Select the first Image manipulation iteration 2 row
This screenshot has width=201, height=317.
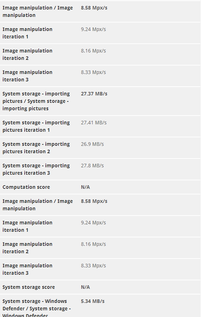tap(100, 54)
